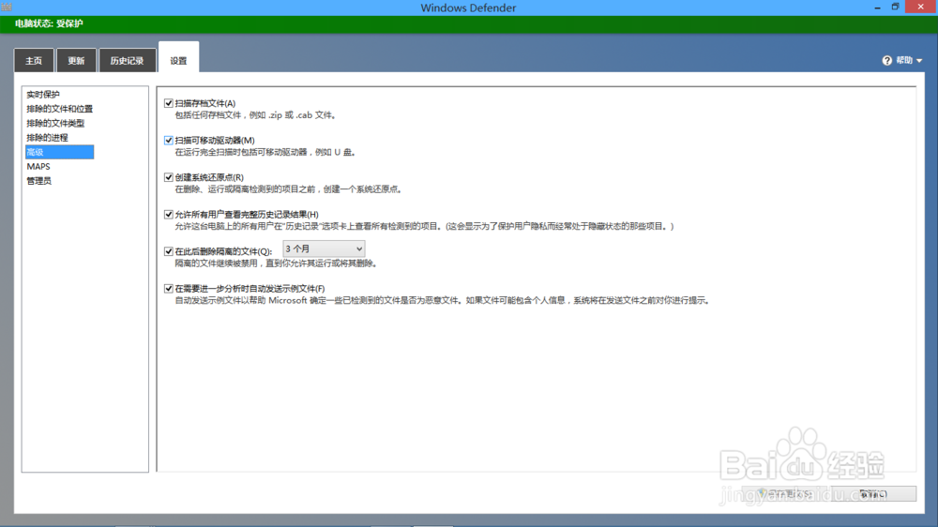938x527 pixels.
Task: Close the Windows Defender window
Action: tap(921, 7)
